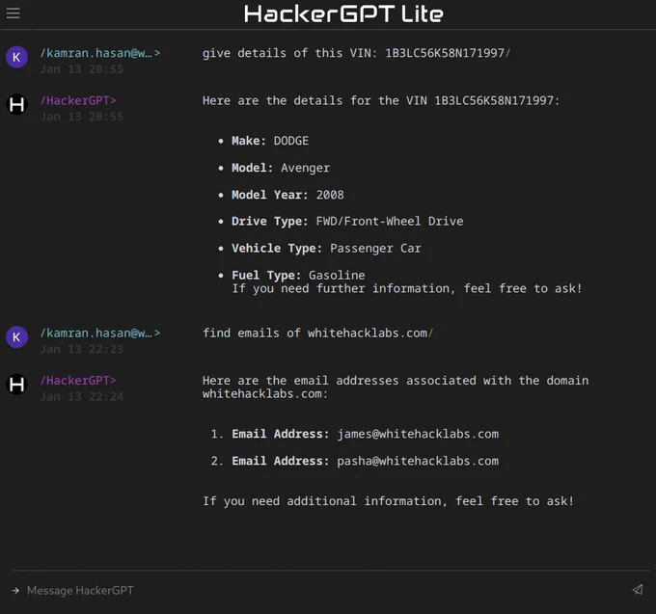Screen dimensions: 656x614
Task: Click the 'find emails of whitehacklabs.com' message
Action: 318,334
